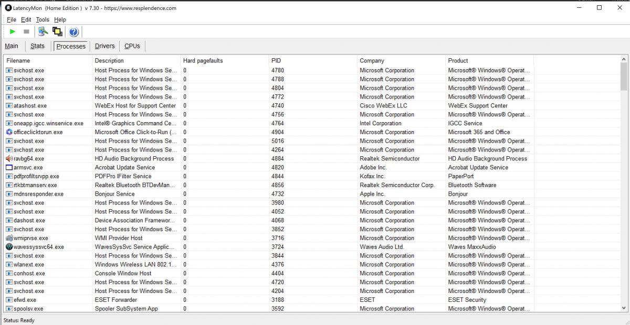630x325 pixels.
Task: Open the File menu
Action: pos(12,20)
